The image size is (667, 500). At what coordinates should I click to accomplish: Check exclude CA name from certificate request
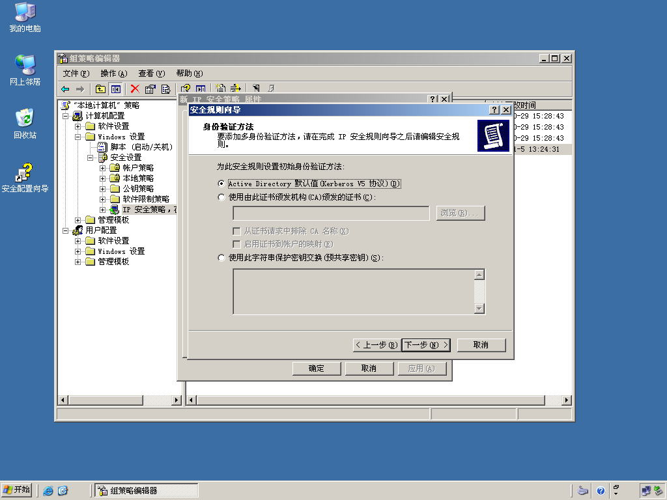pyautogui.click(x=236, y=231)
